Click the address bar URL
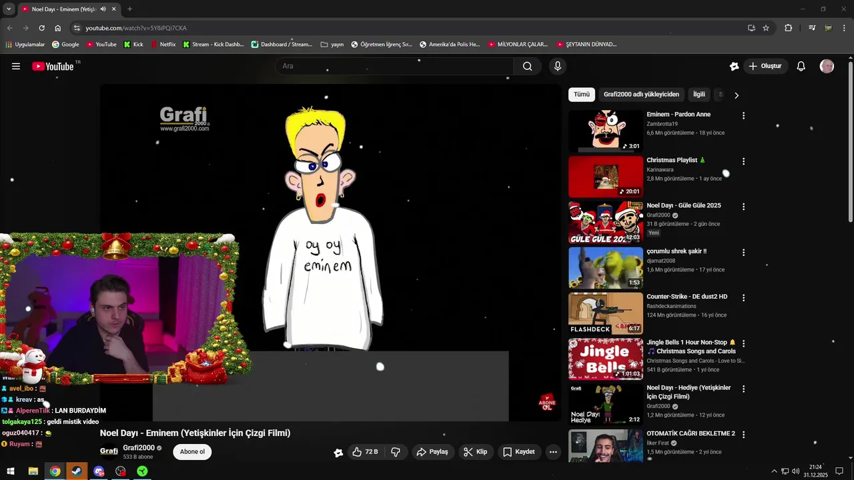 click(x=136, y=28)
